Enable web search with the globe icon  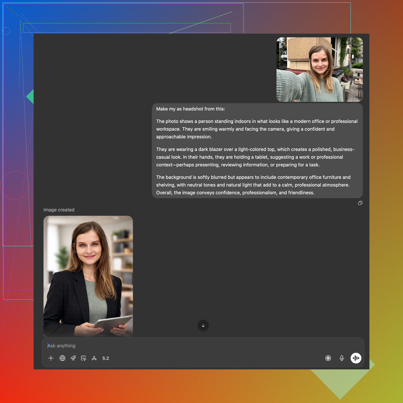coord(62,358)
